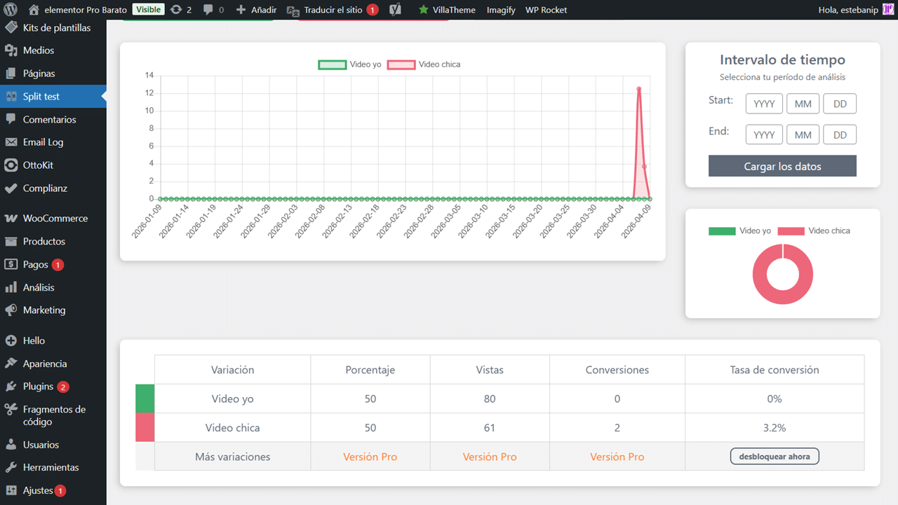Image resolution: width=898 pixels, height=505 pixels.
Task: Click the home icon beside site name
Action: pos(34,10)
